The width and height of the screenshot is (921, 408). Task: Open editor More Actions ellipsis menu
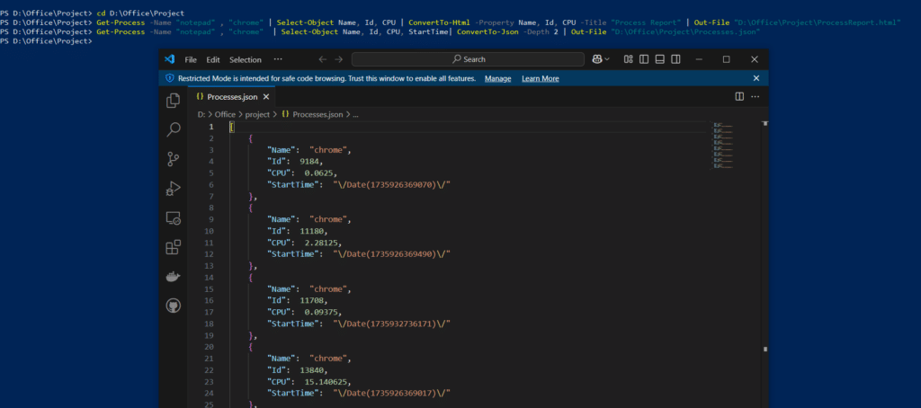(x=756, y=96)
